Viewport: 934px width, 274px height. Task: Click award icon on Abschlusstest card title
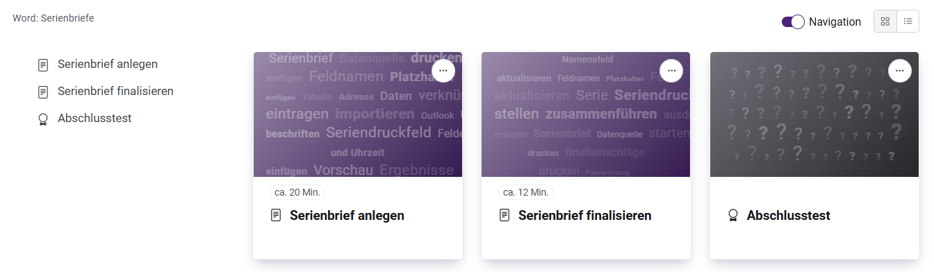coord(732,216)
